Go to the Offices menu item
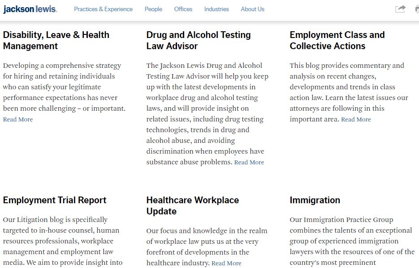419x268 pixels. [x=183, y=9]
